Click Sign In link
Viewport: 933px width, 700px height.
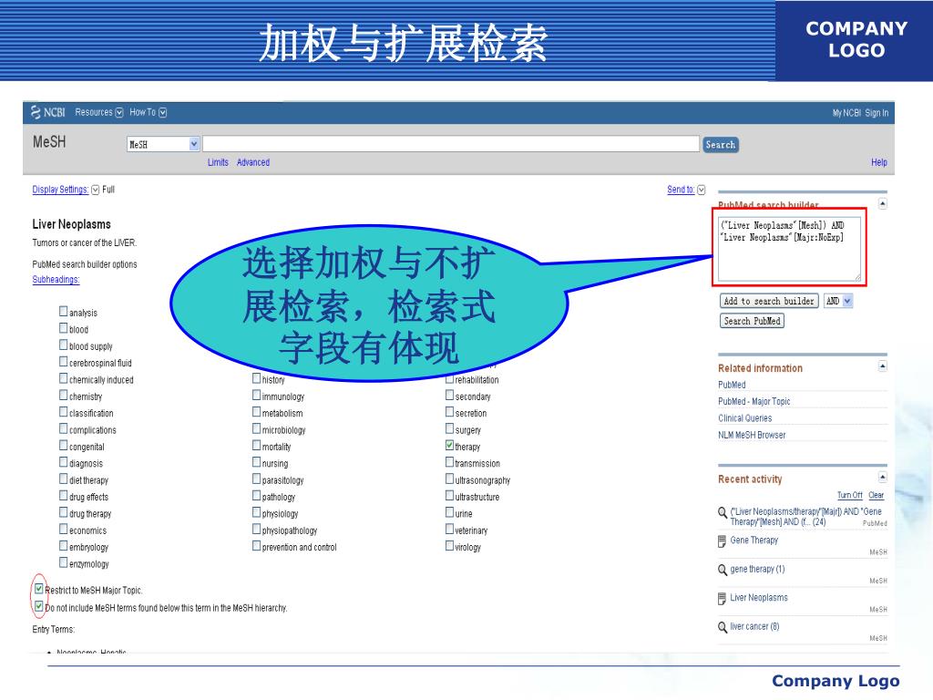pyautogui.click(x=877, y=112)
